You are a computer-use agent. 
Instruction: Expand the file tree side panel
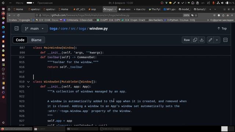(17, 29)
